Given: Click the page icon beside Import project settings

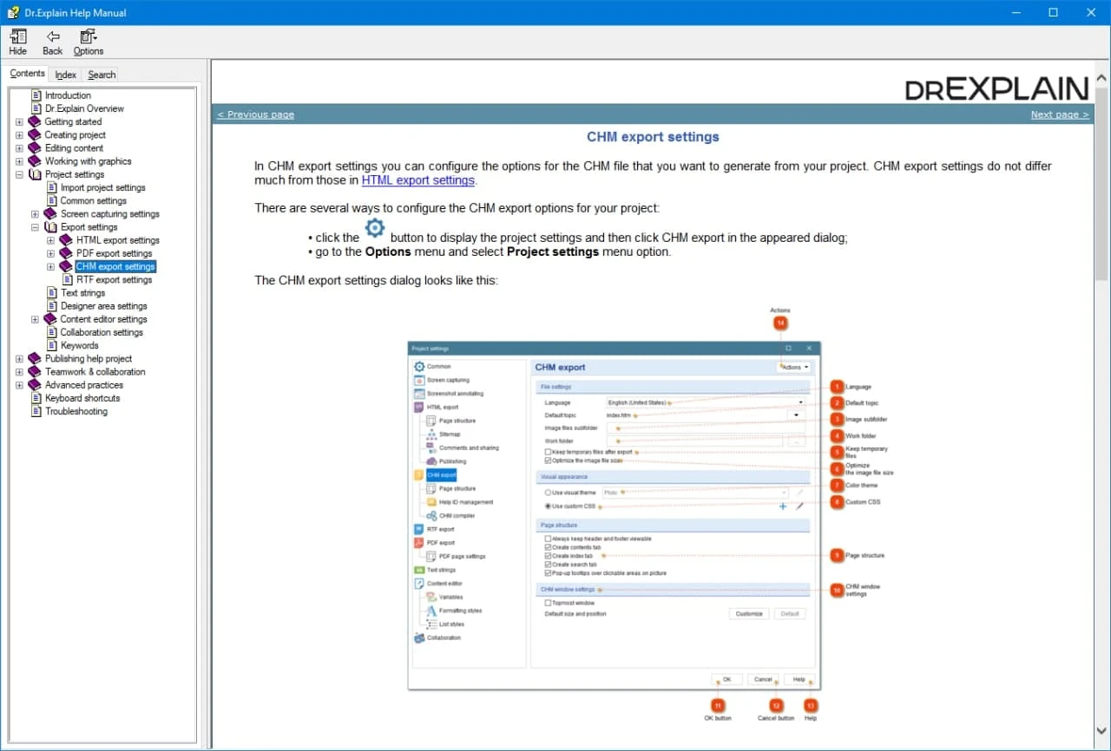Looking at the screenshot, I should (x=52, y=187).
